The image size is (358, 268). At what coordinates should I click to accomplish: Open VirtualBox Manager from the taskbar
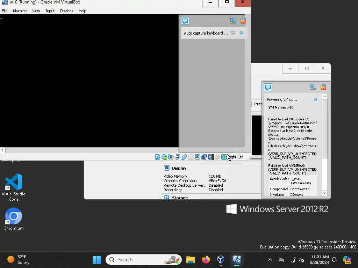[221, 260]
